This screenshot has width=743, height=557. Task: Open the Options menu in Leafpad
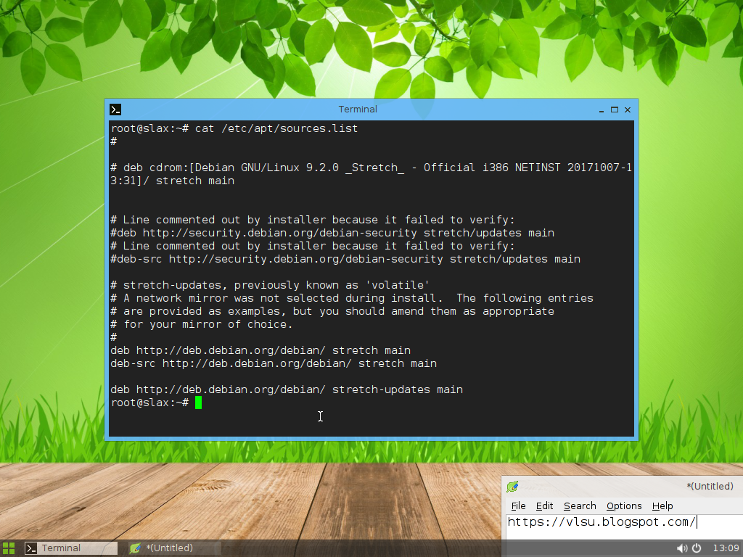(x=624, y=506)
